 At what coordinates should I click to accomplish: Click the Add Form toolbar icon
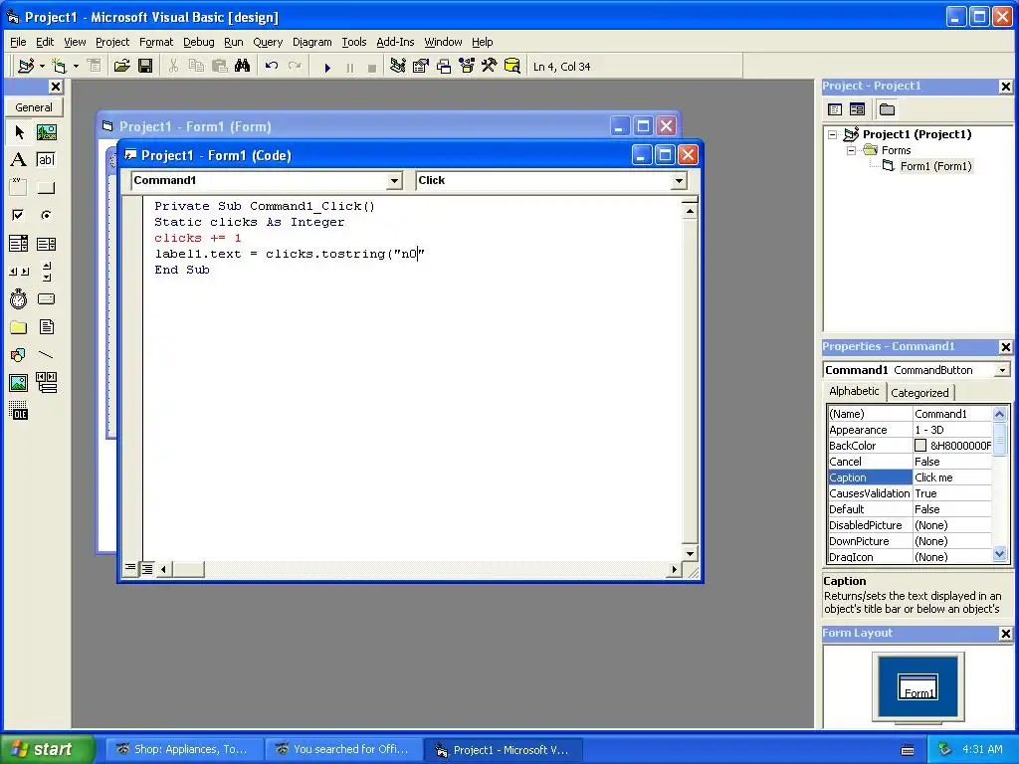pos(59,66)
